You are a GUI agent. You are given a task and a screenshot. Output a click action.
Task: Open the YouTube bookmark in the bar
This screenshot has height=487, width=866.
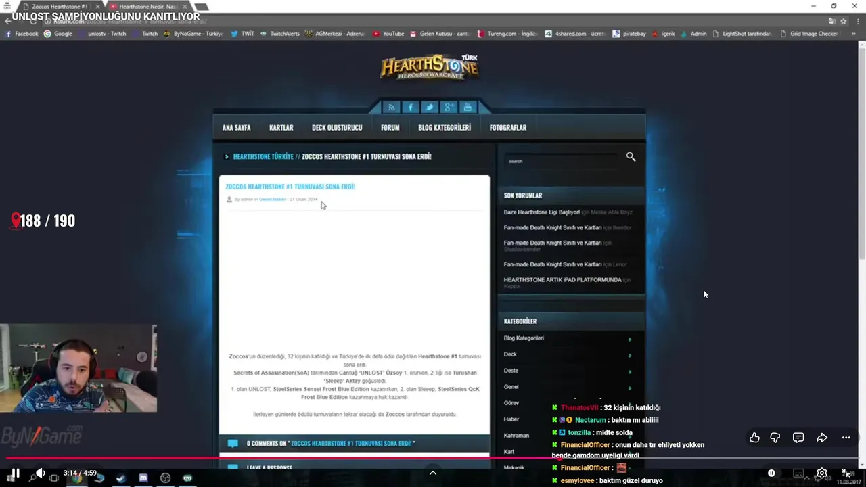[x=388, y=34]
